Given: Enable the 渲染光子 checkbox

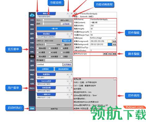Looking at the screenshot, I should [x=63, y=45].
